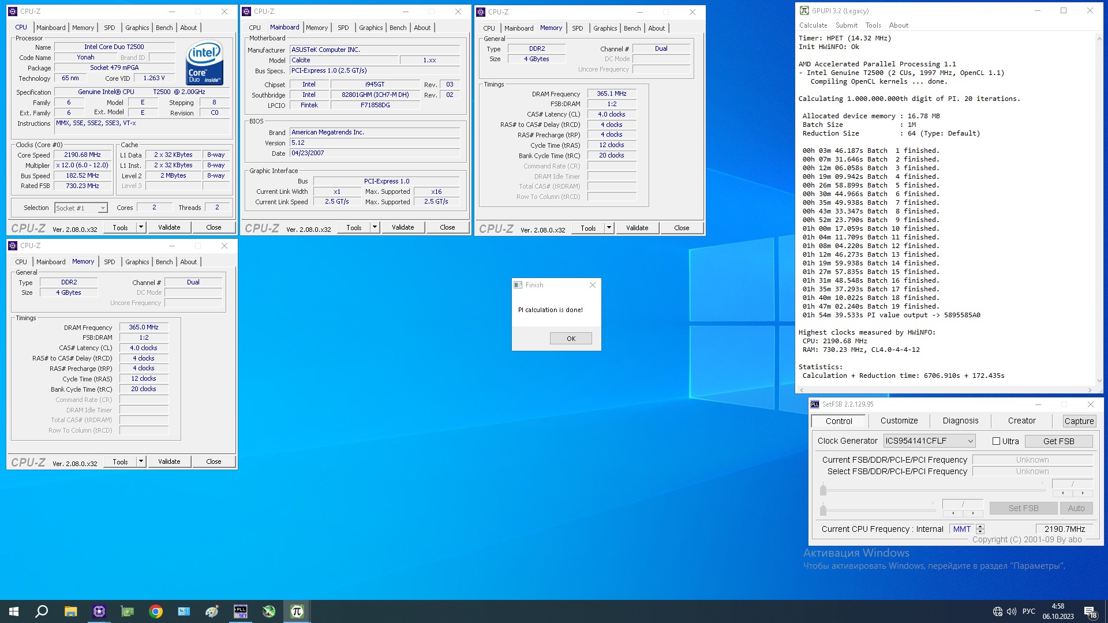The image size is (1108, 623).
Task: Open the paint palette taskbar icon
Action: [x=212, y=611]
